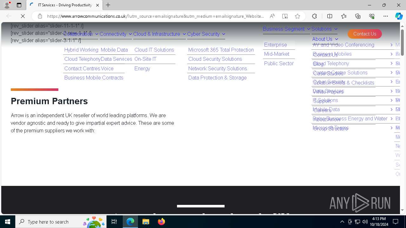Viewport: 406px width, 228px height.
Task: Open Solution Briefs & Checklists link
Action: click(x=344, y=83)
